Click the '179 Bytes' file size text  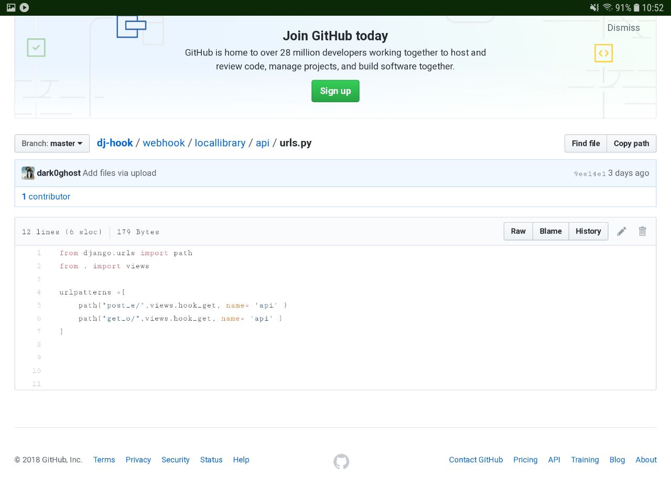pyautogui.click(x=138, y=232)
